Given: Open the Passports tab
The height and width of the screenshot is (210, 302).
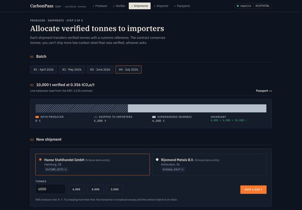Looking at the screenshot, I should click(182, 6).
